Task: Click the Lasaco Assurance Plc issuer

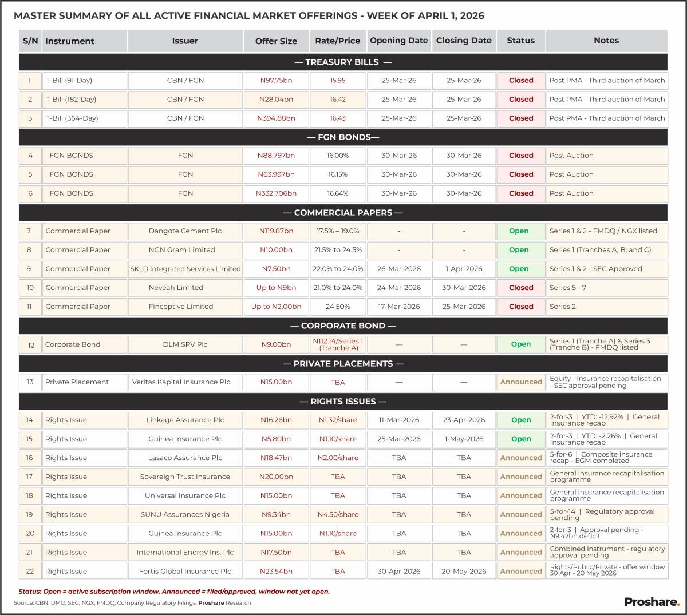Action: click(185, 458)
